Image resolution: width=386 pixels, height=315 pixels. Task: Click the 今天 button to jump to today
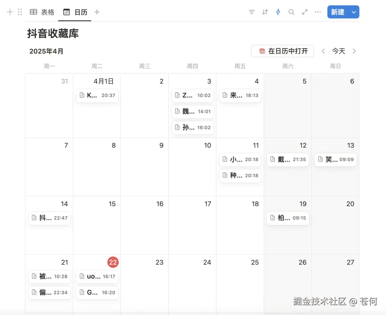pos(338,51)
